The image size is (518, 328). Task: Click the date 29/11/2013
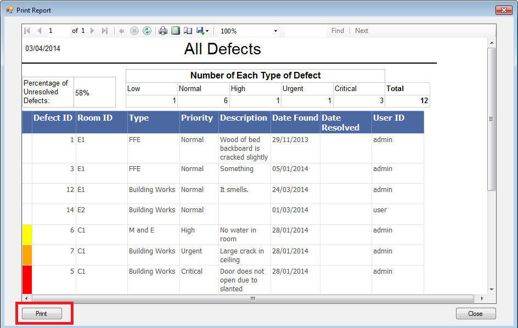coord(290,140)
